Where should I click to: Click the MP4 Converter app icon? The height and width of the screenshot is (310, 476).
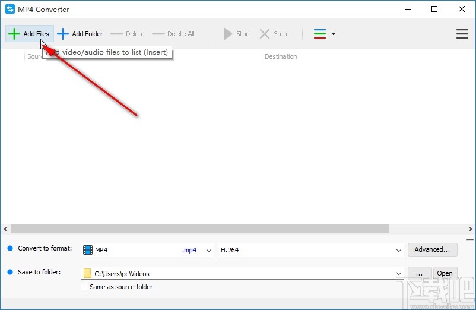point(10,9)
